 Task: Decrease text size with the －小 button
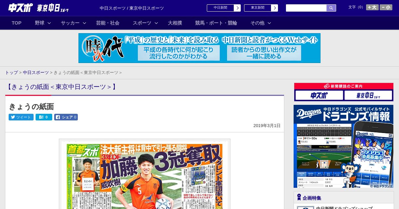(386, 7)
